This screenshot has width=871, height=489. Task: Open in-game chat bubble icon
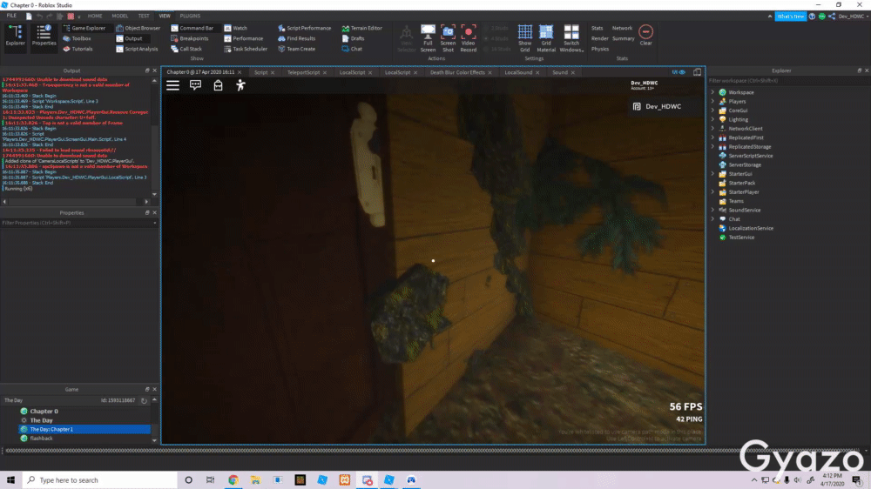[x=195, y=85]
